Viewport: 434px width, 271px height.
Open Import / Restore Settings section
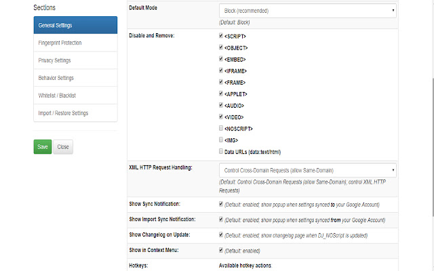[75, 112]
